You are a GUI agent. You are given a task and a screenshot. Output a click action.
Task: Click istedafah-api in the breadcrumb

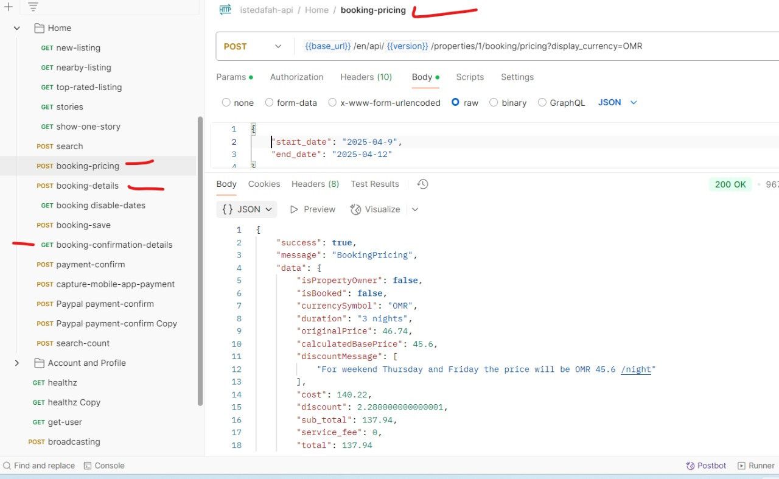coord(267,10)
